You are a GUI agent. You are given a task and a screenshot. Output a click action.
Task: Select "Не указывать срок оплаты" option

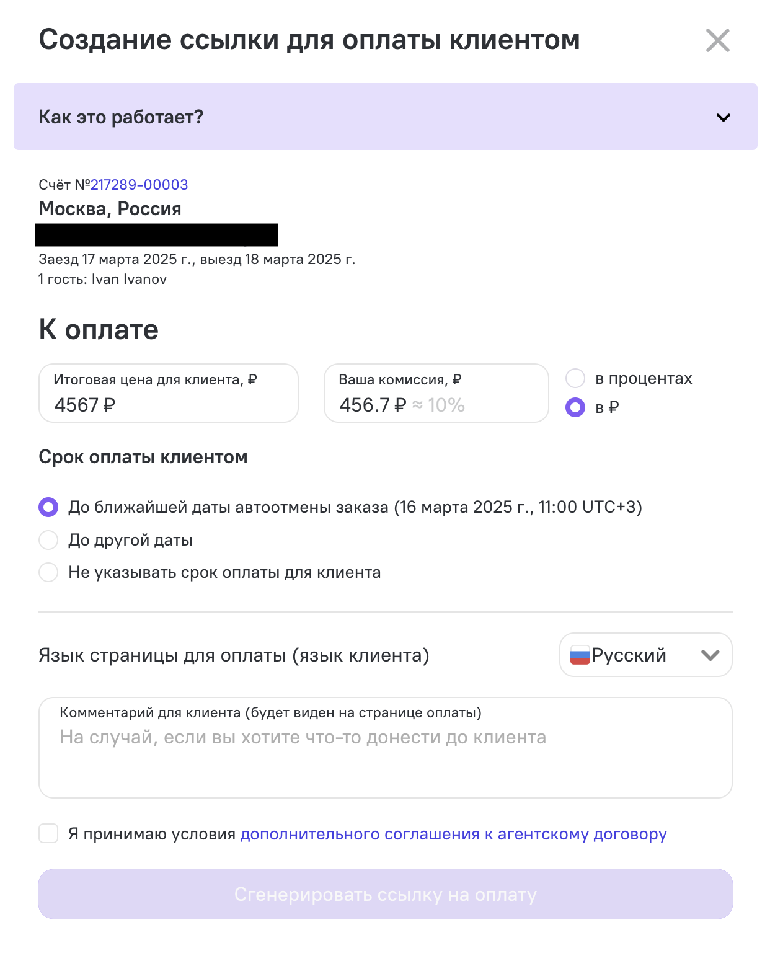point(48,572)
